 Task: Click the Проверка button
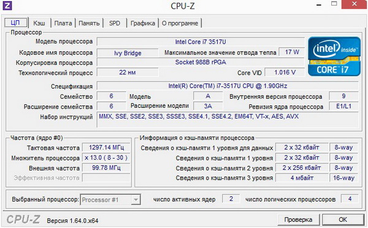tap(298, 219)
